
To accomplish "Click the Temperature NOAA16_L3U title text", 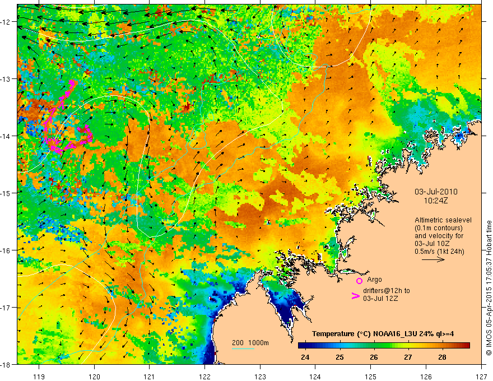I will tap(383, 334).
